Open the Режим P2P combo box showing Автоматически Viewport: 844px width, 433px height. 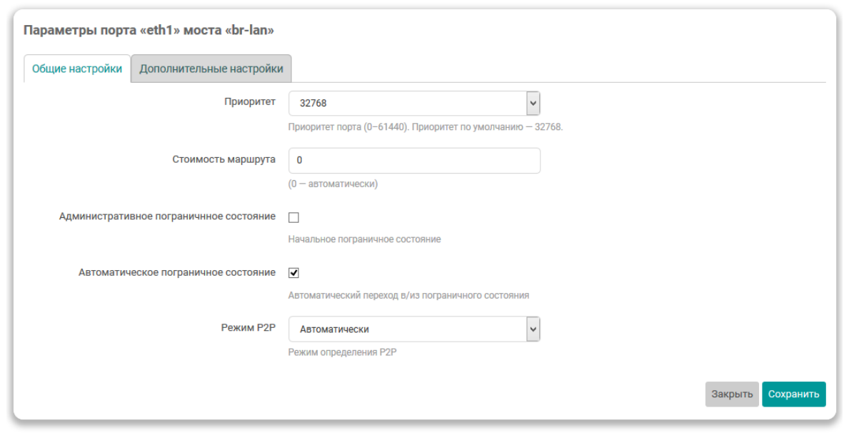(407, 329)
